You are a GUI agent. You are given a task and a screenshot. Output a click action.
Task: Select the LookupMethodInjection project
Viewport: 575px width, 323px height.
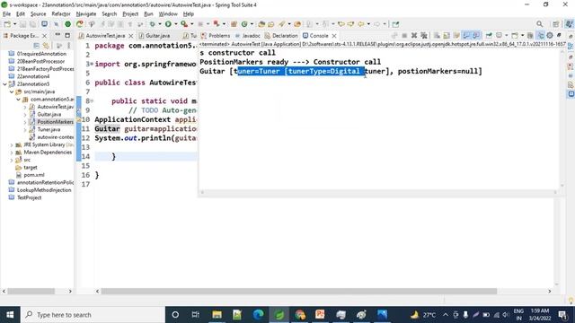pos(44,190)
